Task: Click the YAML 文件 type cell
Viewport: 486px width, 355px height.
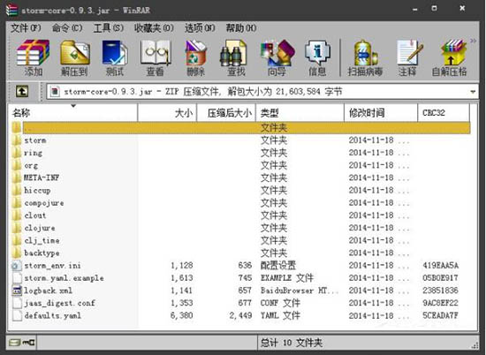Action: pos(280,315)
